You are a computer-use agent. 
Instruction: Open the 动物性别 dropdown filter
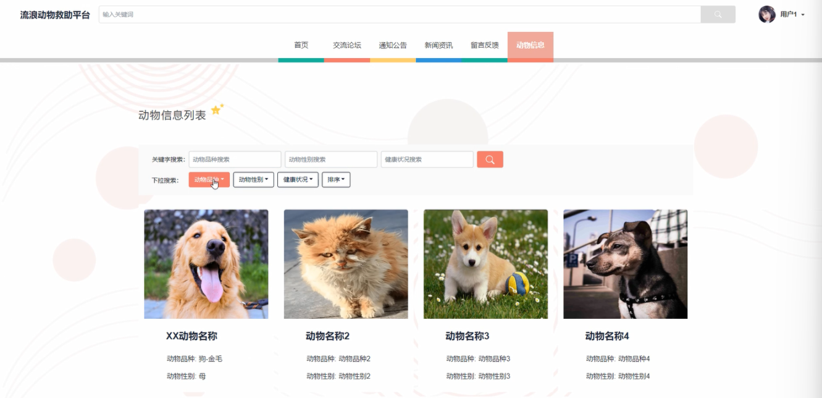click(253, 180)
